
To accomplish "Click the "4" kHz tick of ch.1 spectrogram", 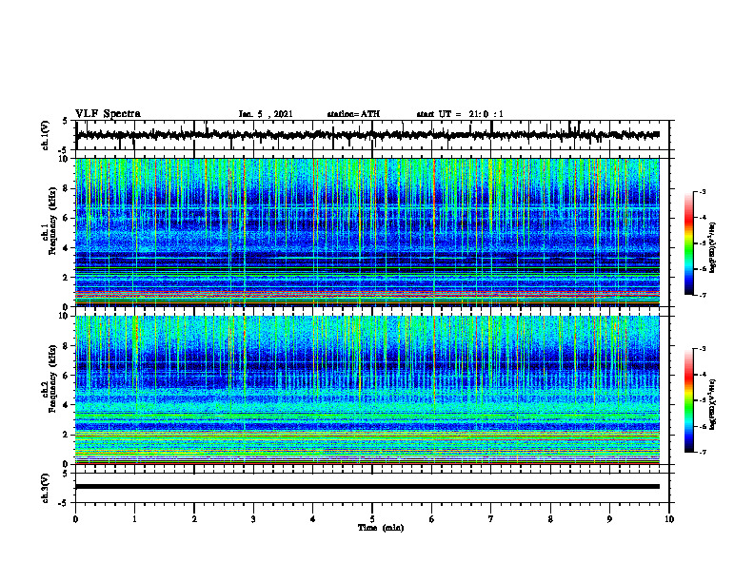I will pos(66,248).
